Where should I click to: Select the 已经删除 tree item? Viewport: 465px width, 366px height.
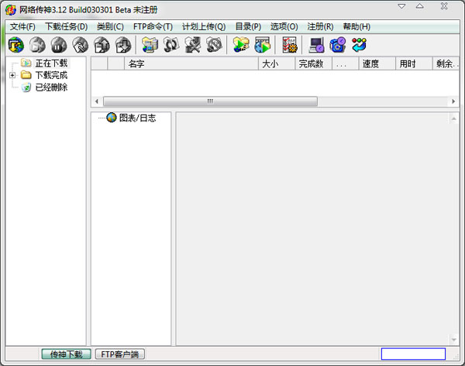(x=50, y=87)
